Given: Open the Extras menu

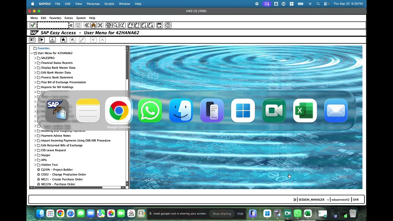Looking at the screenshot, I should [68, 18].
